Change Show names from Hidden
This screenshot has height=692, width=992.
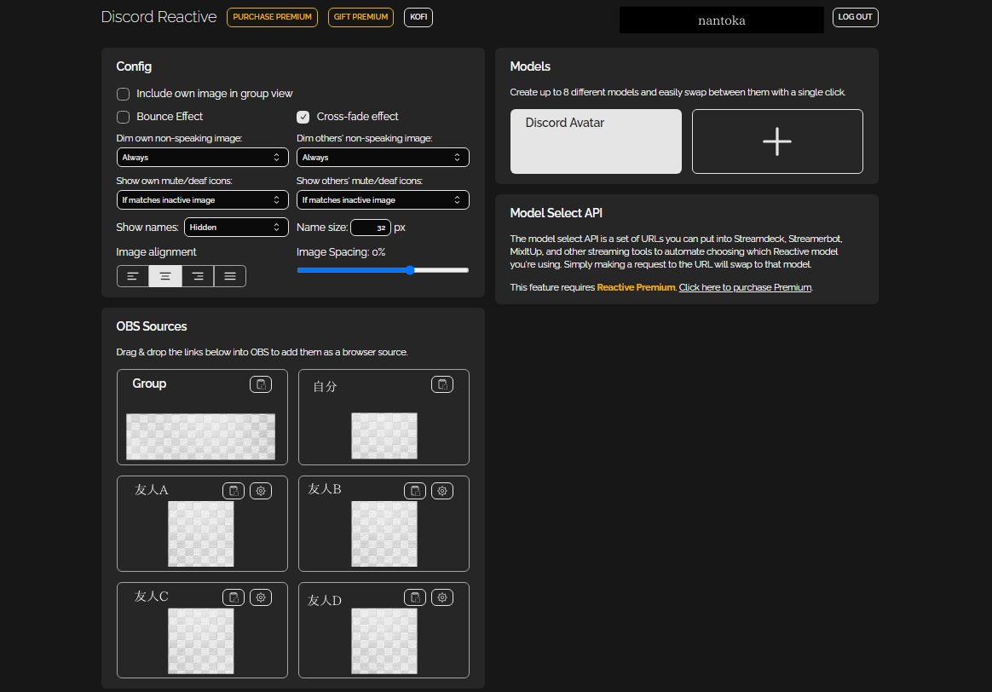pos(236,227)
